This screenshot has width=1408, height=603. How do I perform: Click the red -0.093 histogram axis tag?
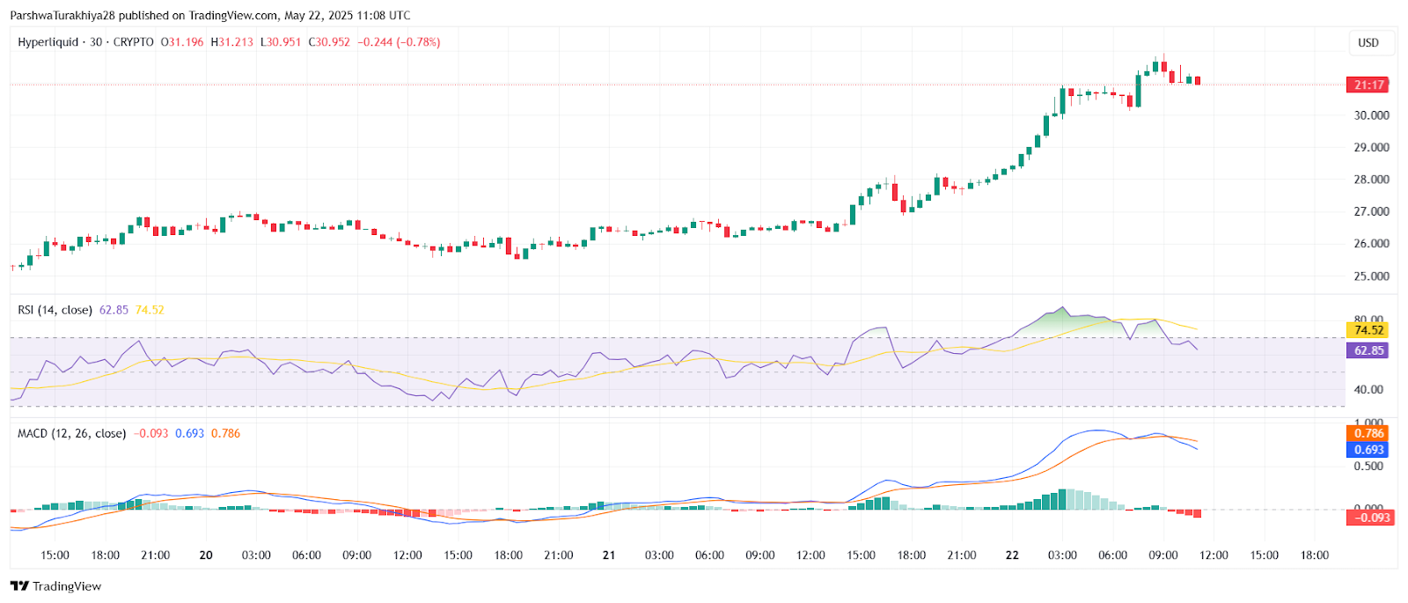[1368, 518]
